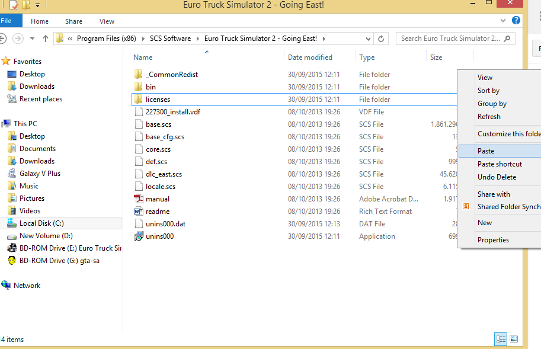Select the dlc_east.scs file
This screenshot has width=541, height=349.
point(164,174)
